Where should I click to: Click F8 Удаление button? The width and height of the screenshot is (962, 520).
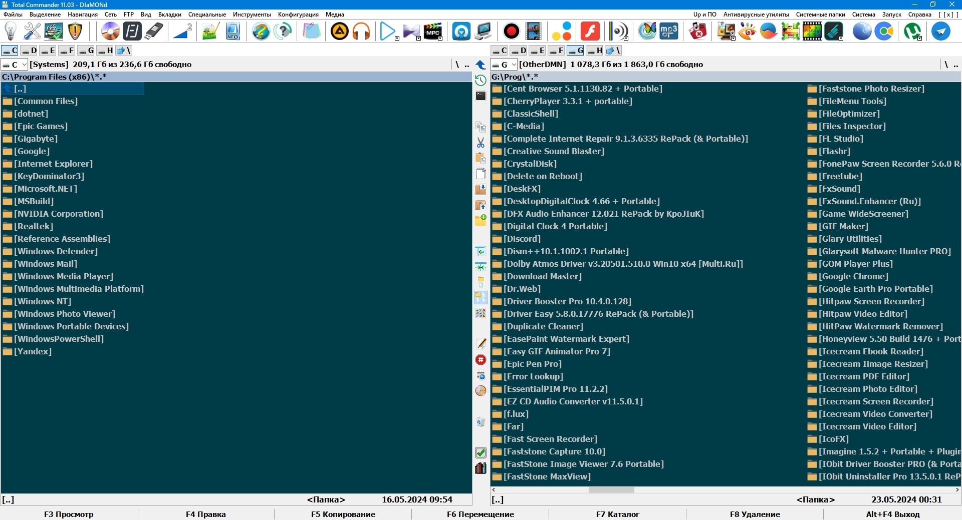point(755,514)
